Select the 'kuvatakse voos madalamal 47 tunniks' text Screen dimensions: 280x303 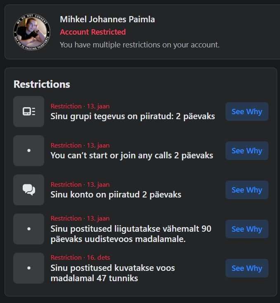click(x=112, y=273)
